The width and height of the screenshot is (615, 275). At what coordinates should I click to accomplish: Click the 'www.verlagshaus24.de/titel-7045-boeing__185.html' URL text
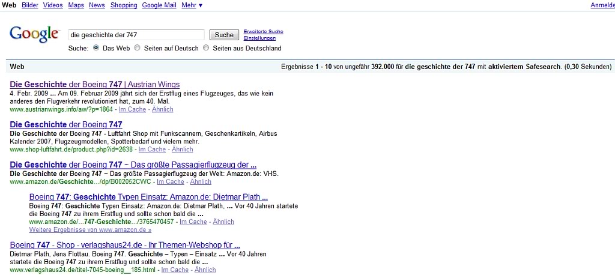[83, 270]
